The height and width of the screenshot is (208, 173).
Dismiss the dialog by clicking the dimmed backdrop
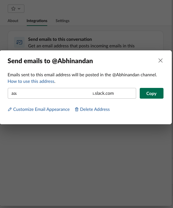[86, 166]
